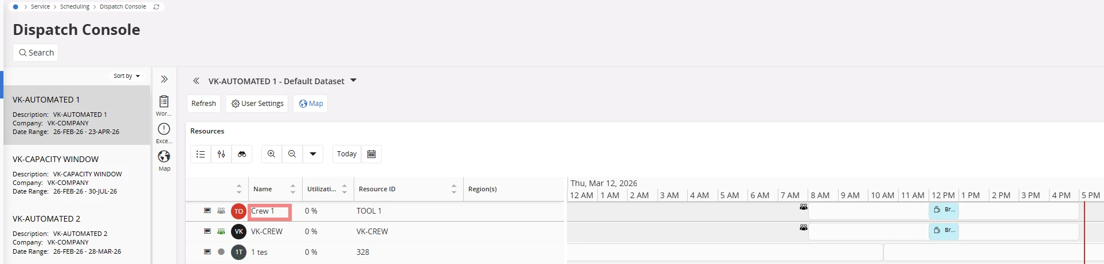Open the calendar date picker icon
Screen dimensions: 1104x264
pyautogui.click(x=371, y=154)
